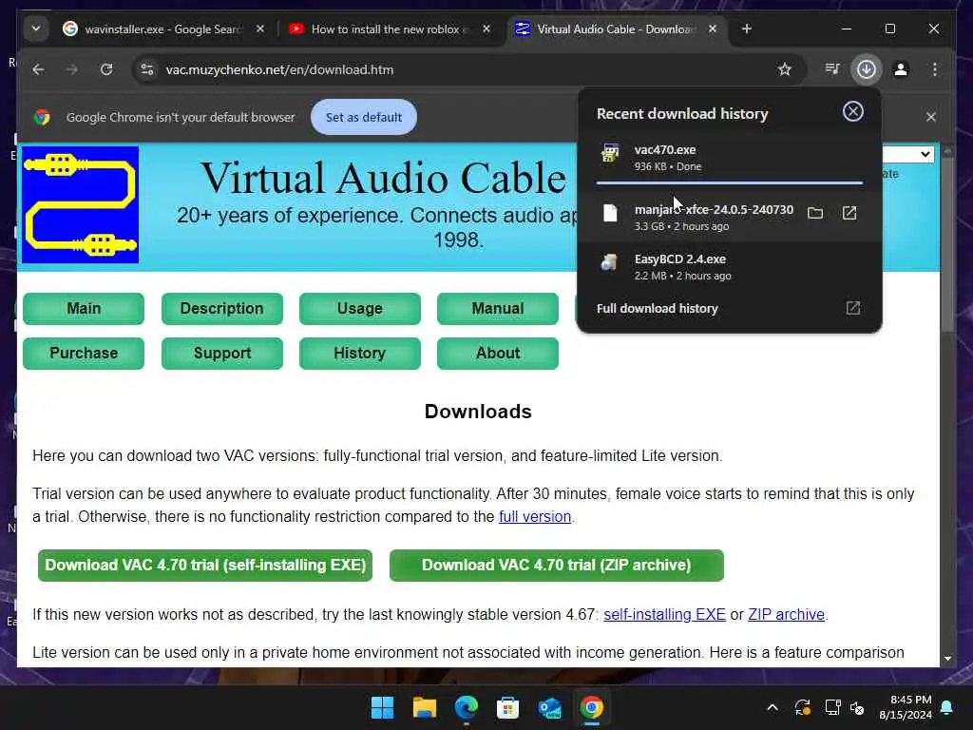Image resolution: width=973 pixels, height=730 pixels.
Task: Reload the current page
Action: click(106, 69)
